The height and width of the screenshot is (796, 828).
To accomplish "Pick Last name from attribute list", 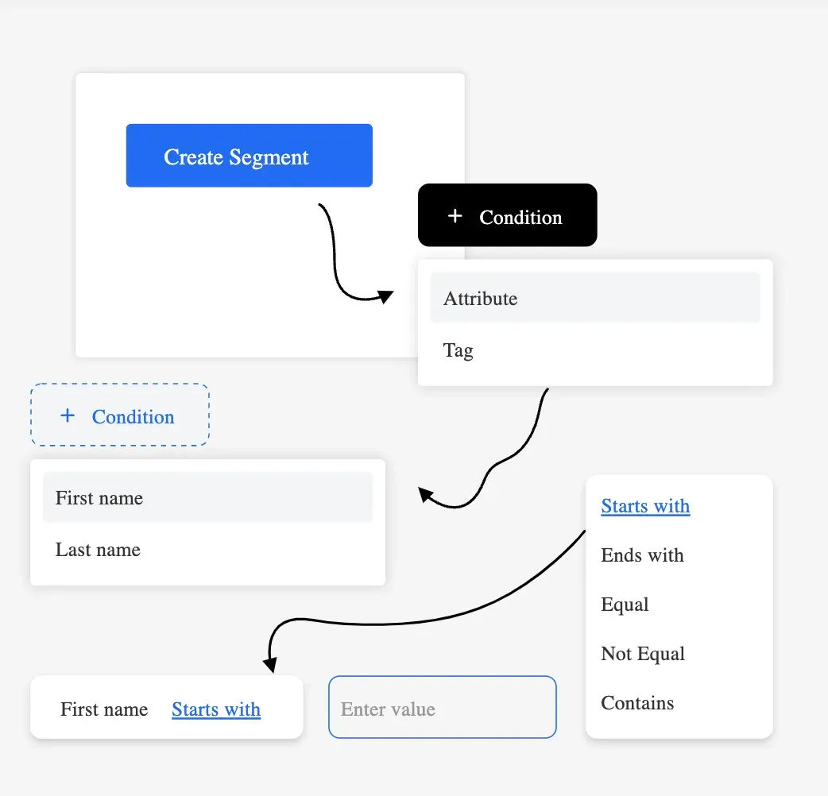I will pos(207,550).
